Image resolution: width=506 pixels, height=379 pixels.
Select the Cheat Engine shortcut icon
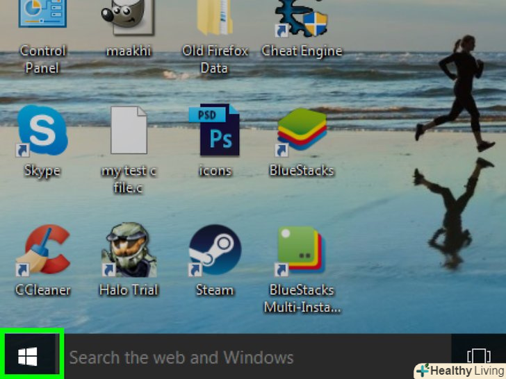[x=301, y=18]
